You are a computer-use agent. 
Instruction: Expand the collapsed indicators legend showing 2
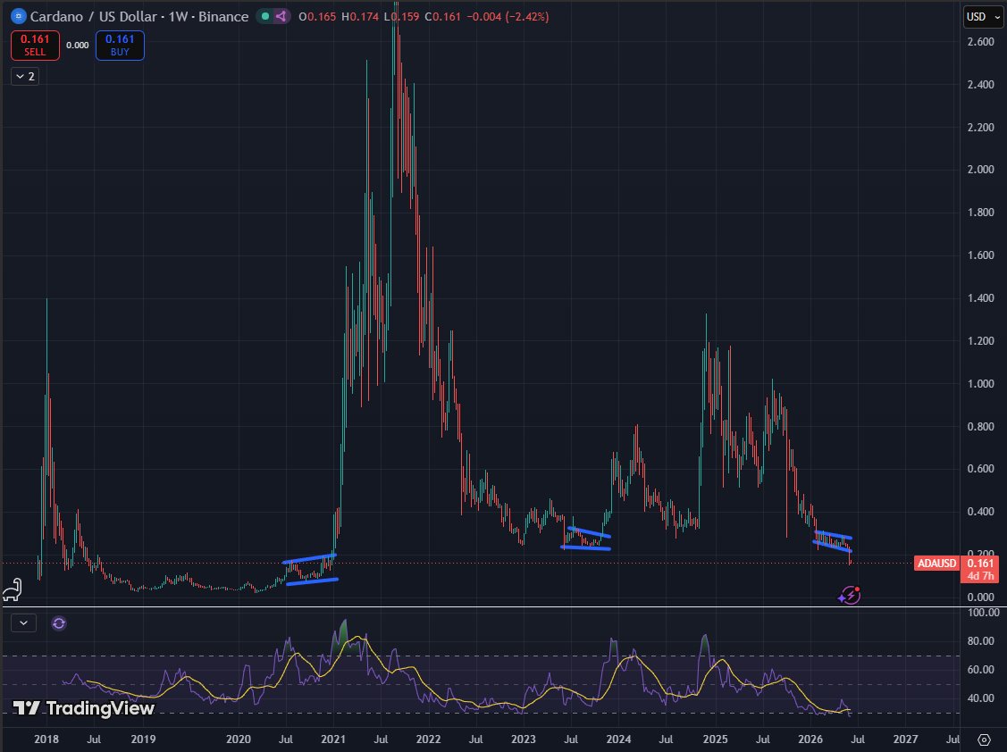pos(25,77)
